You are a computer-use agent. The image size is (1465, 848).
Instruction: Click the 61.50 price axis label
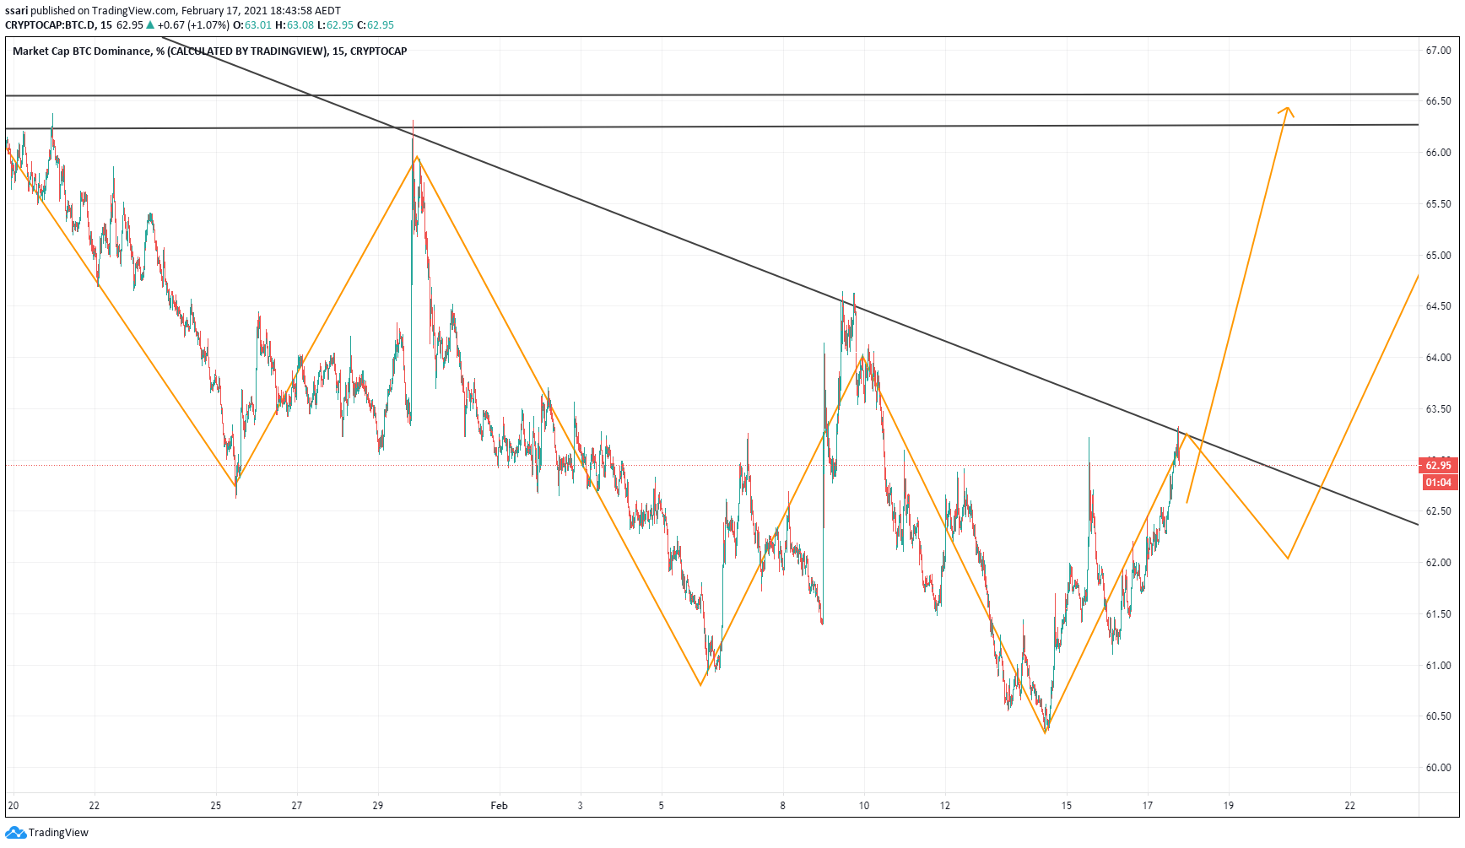[1438, 614]
